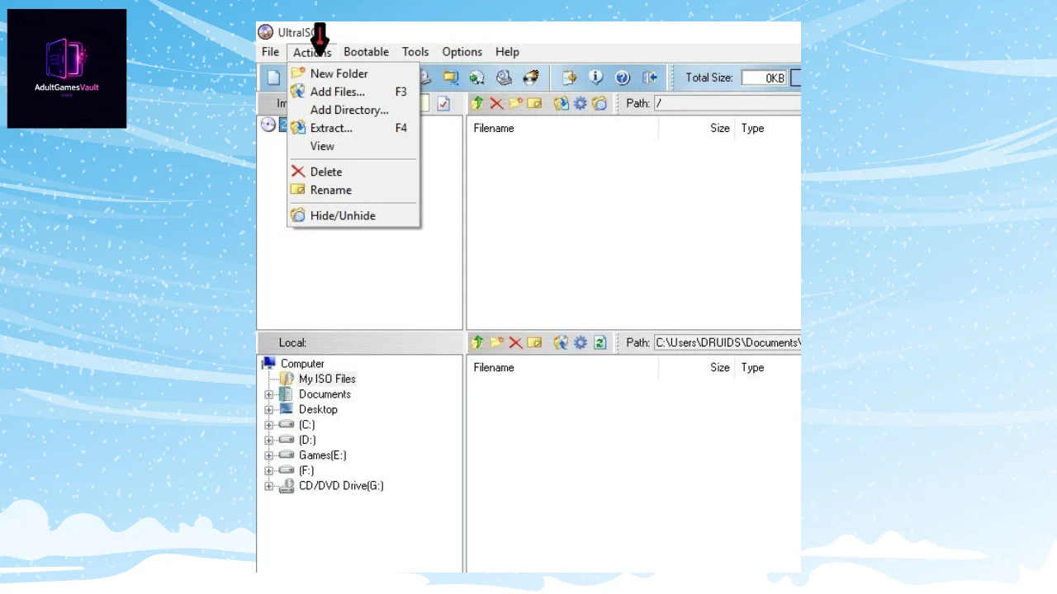Select Documents in the Local tree
This screenshot has width=1057, height=594.
coord(325,394)
